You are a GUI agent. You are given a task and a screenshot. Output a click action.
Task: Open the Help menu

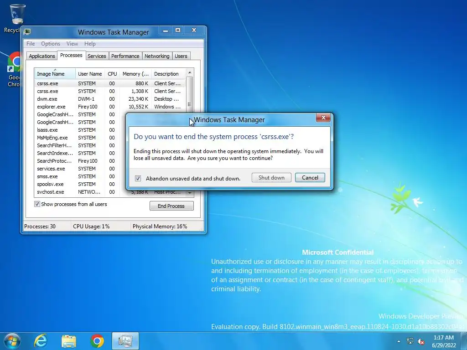(x=90, y=44)
